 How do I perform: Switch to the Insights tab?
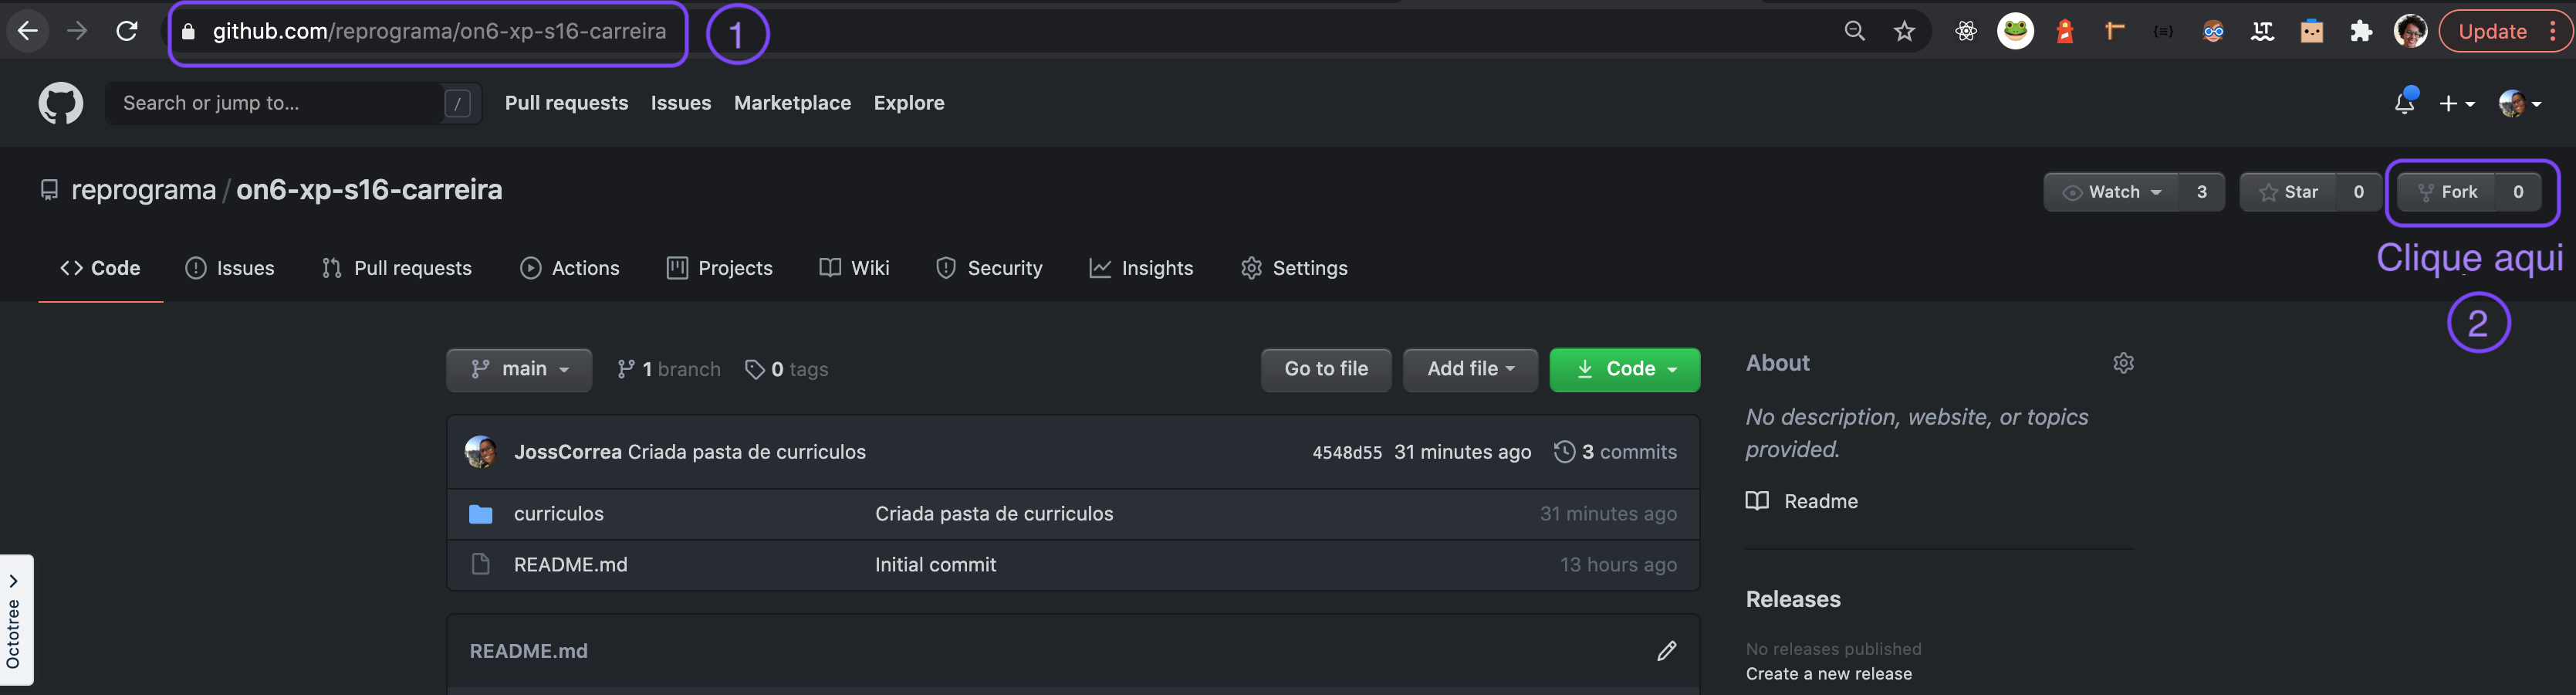coord(1141,268)
